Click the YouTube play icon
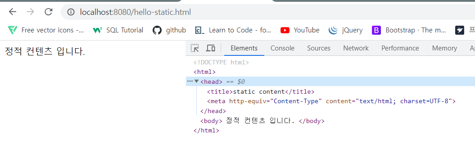The width and height of the screenshot is (475, 164). (x=285, y=30)
